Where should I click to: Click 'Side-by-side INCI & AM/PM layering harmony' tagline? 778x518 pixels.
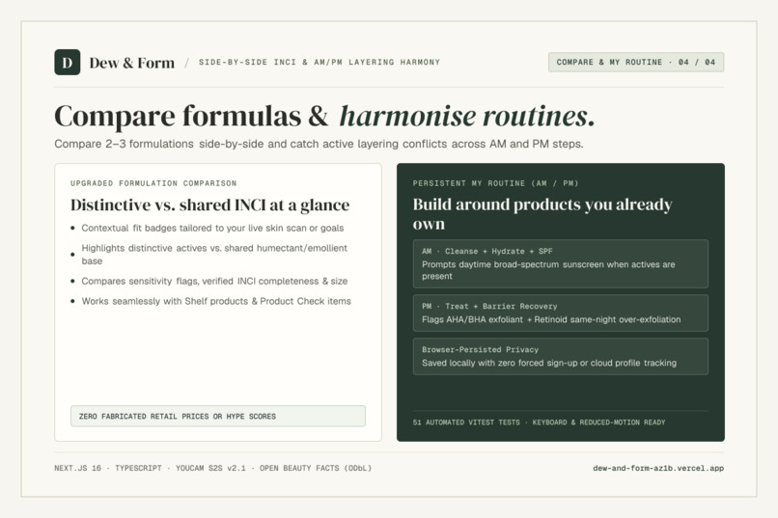[x=320, y=63]
